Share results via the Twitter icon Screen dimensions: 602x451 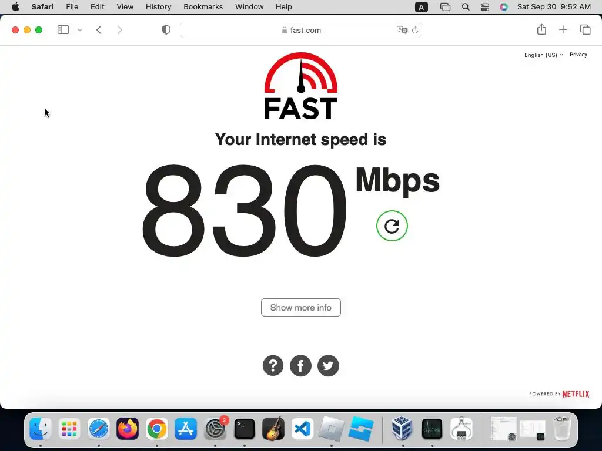click(328, 365)
